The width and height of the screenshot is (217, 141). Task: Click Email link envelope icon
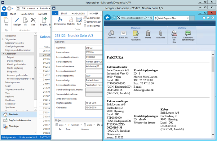pos(123,33)
